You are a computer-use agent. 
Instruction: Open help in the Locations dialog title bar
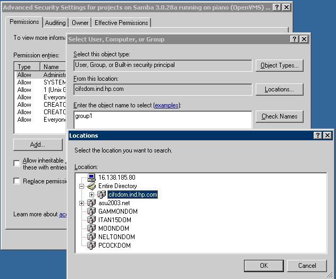pos(317,136)
